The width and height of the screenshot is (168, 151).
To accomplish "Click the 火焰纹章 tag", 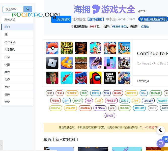I will coord(72,93).
